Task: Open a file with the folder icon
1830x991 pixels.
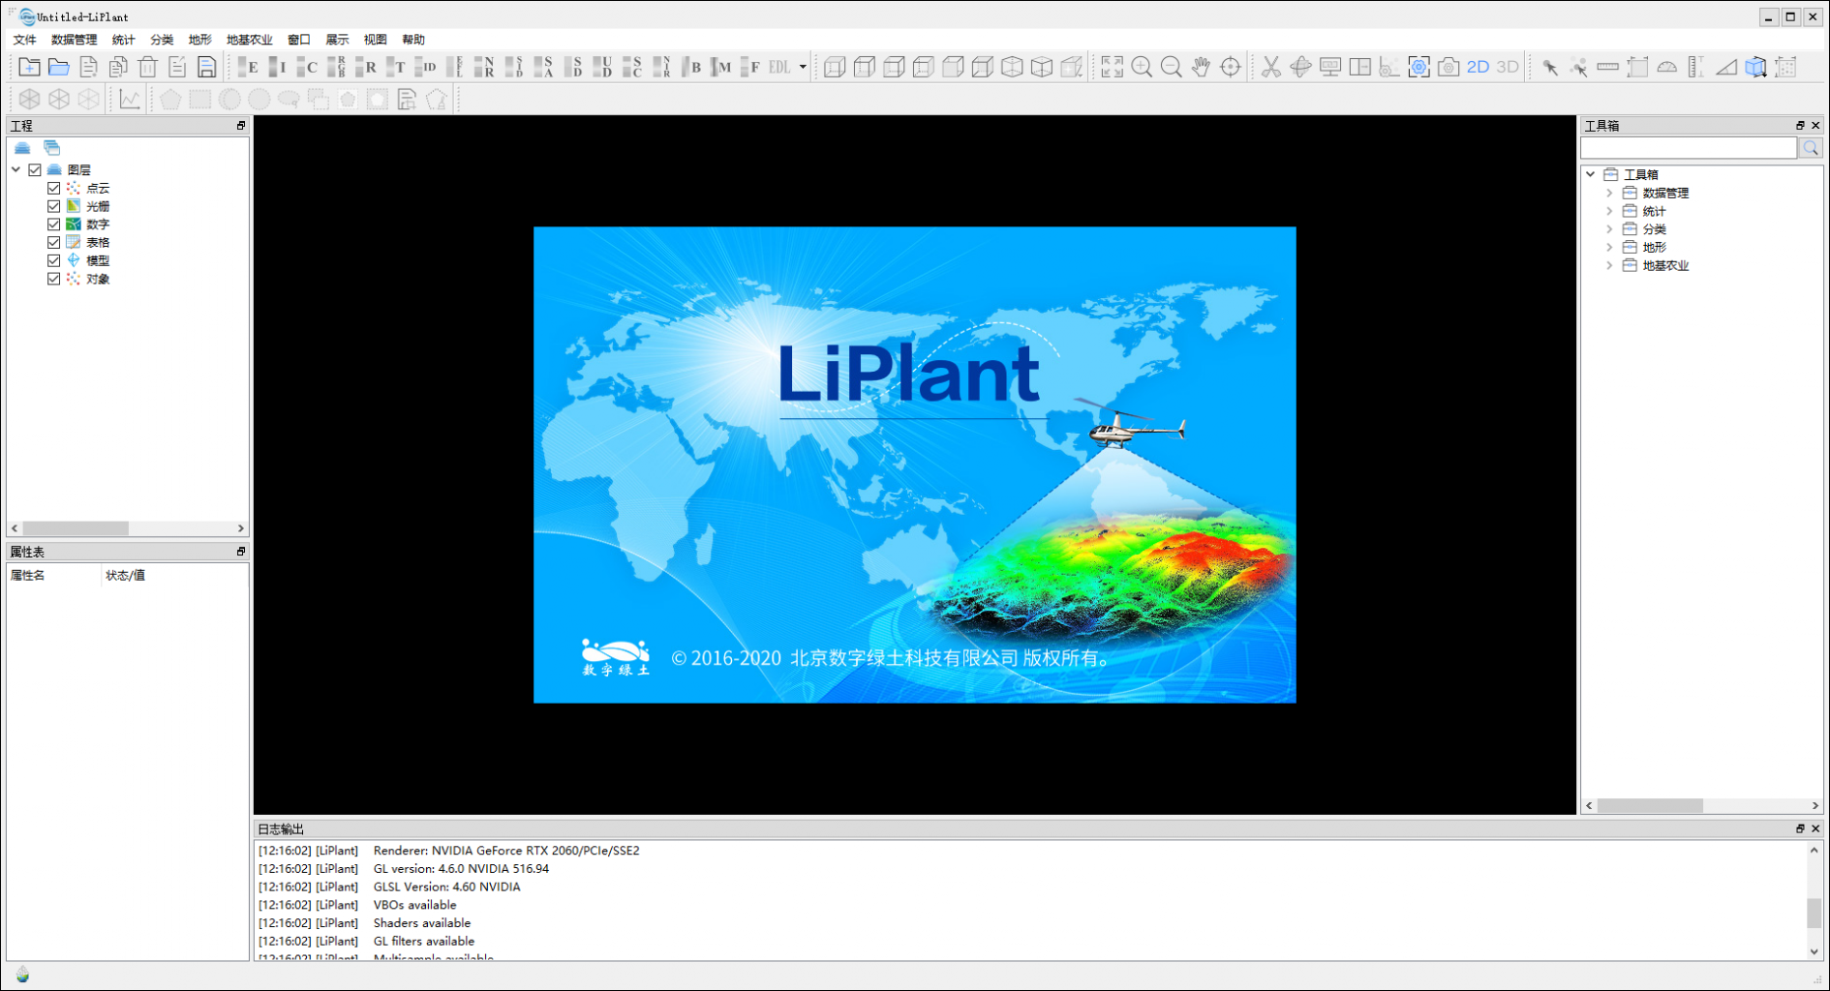Action: (x=59, y=67)
